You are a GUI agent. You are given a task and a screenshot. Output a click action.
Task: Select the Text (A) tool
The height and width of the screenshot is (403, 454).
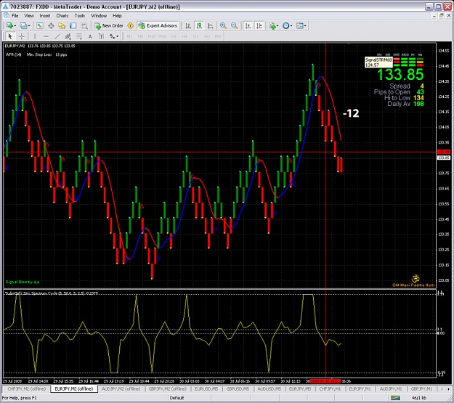[x=90, y=36]
